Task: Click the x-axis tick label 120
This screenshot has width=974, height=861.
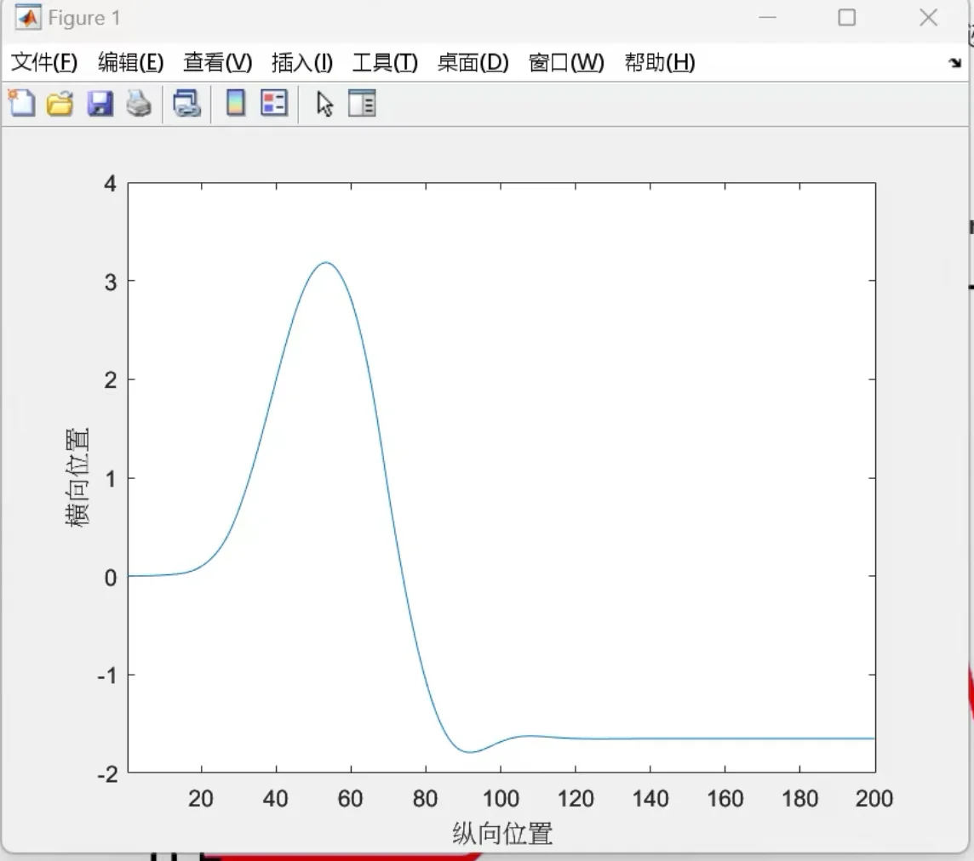Action: (576, 798)
